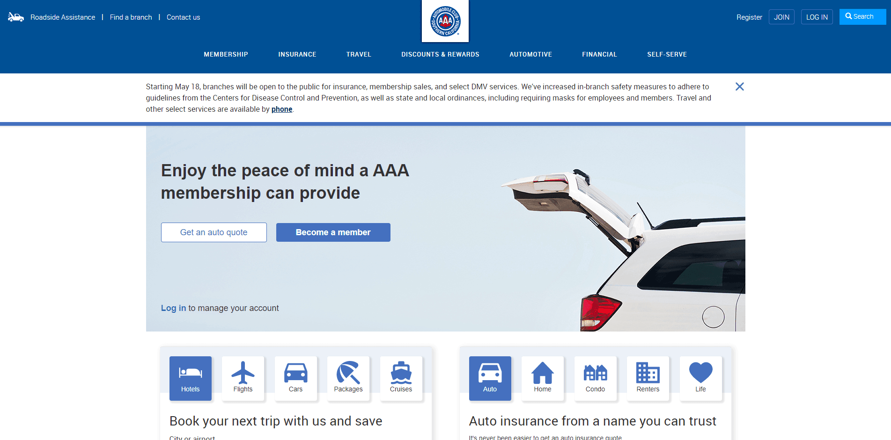The width and height of the screenshot is (891, 440).
Task: Select the Auto insurance icon
Action: point(490,378)
